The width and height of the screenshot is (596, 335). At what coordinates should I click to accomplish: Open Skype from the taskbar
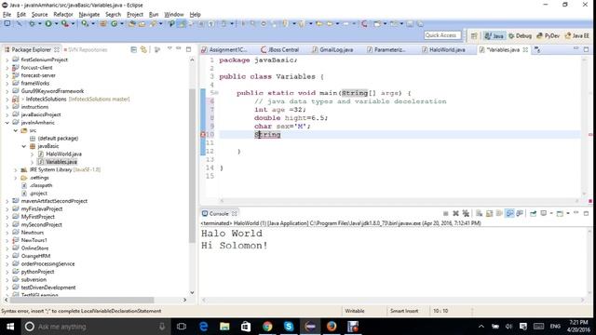click(x=289, y=327)
